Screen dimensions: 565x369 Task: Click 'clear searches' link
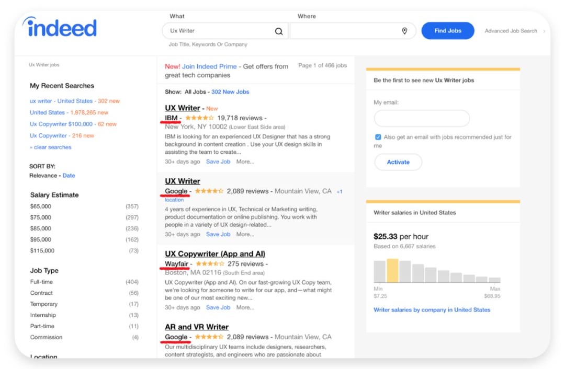tap(50, 147)
